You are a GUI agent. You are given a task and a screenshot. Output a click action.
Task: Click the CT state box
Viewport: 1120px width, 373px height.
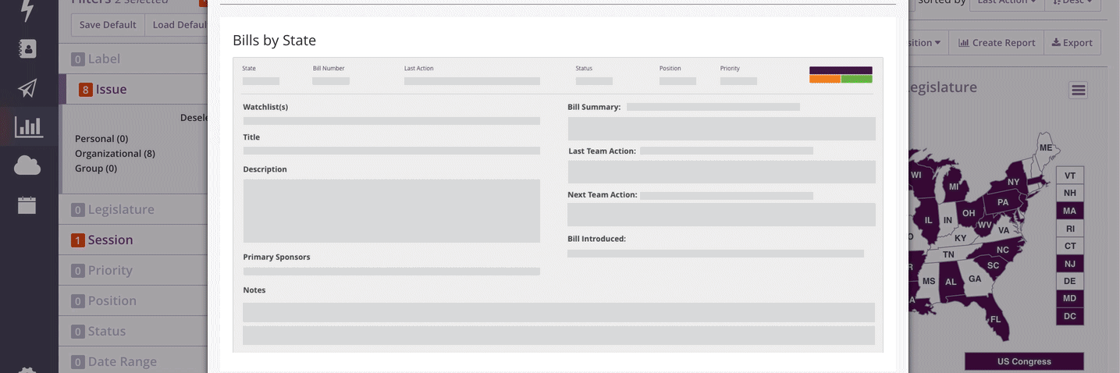click(1069, 246)
